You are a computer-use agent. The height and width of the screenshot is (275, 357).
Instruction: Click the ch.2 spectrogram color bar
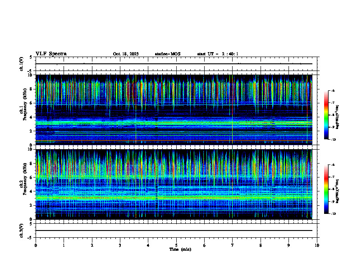tap(326, 189)
